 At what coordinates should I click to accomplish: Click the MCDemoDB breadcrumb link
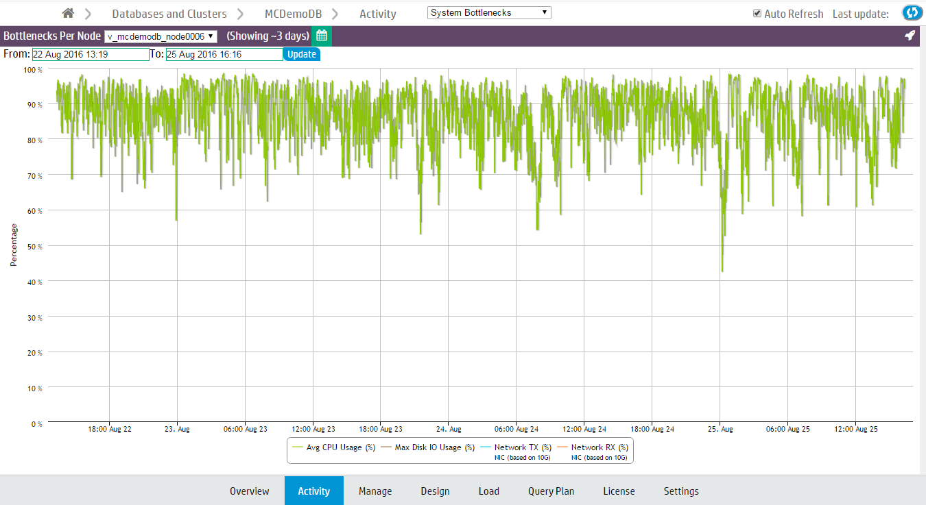point(293,14)
